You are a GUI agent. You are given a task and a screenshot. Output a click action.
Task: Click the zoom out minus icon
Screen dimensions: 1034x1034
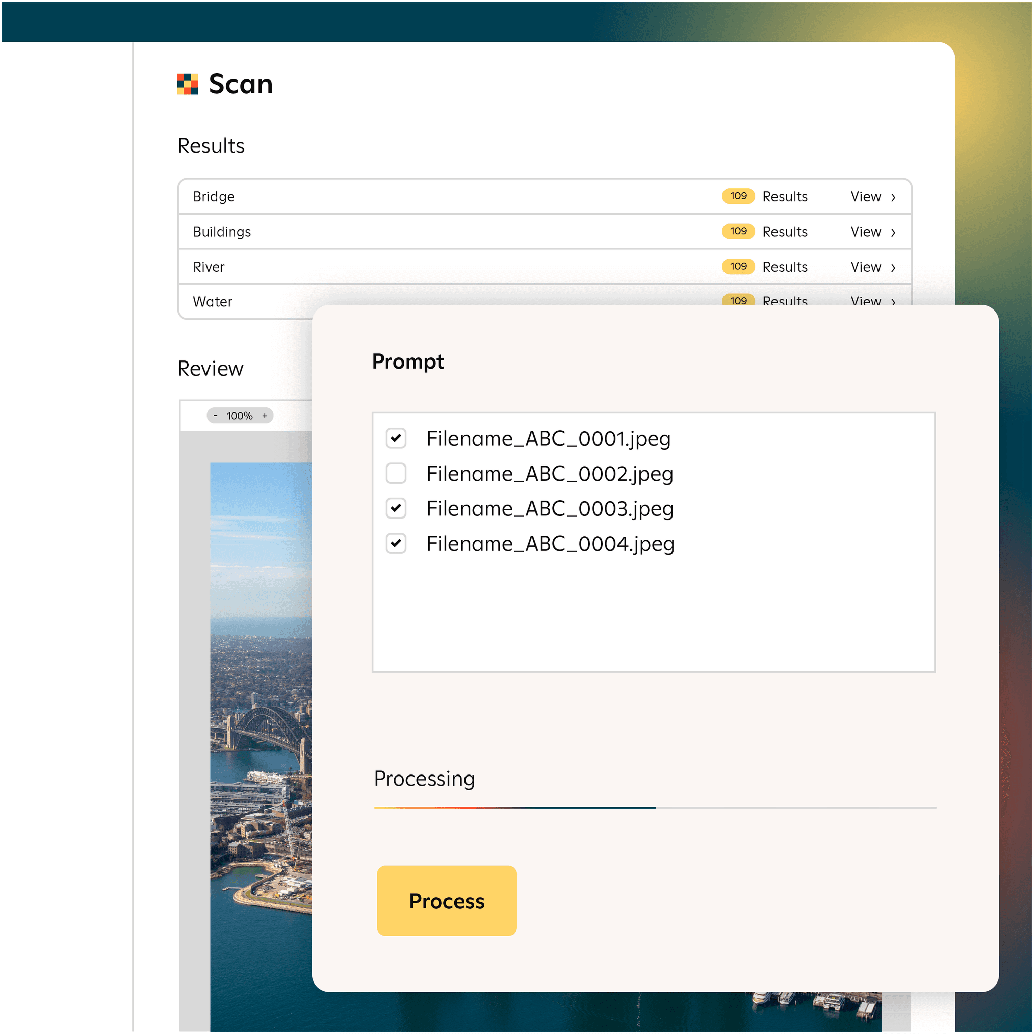[x=216, y=416]
